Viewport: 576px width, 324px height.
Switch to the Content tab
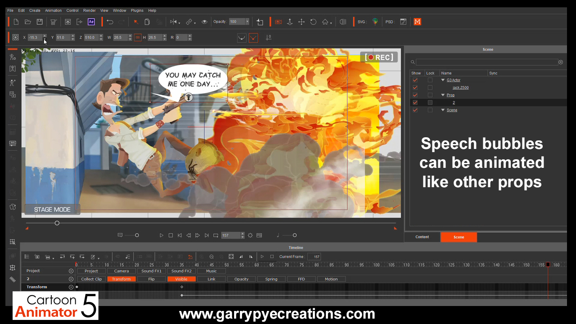click(x=422, y=237)
